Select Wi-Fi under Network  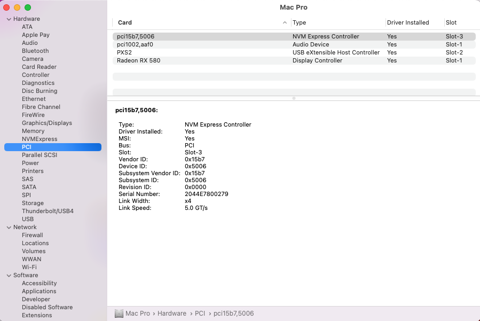tap(29, 267)
